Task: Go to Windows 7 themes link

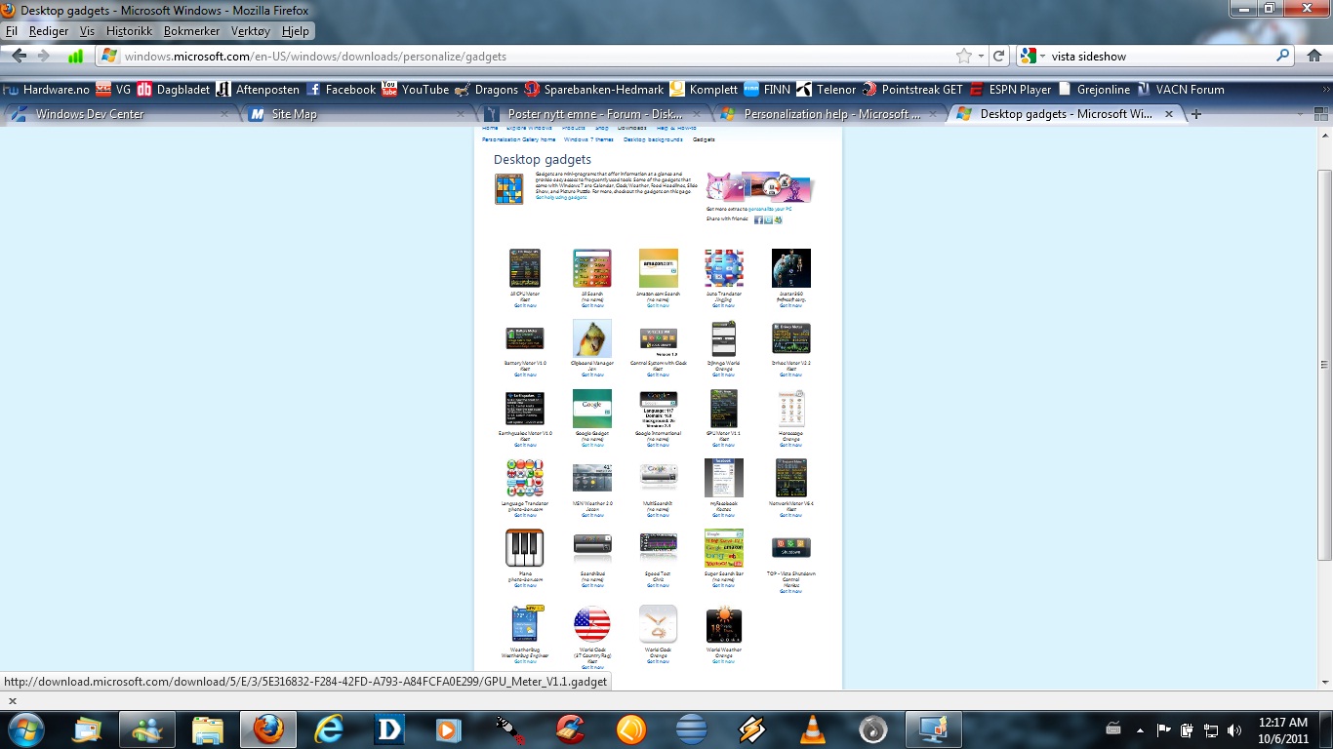Action: click(x=588, y=139)
